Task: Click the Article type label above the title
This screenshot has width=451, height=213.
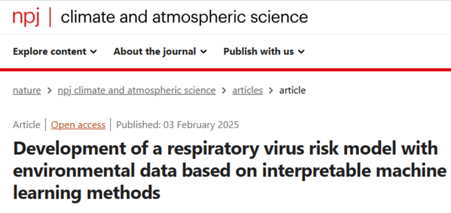Action: point(27,125)
